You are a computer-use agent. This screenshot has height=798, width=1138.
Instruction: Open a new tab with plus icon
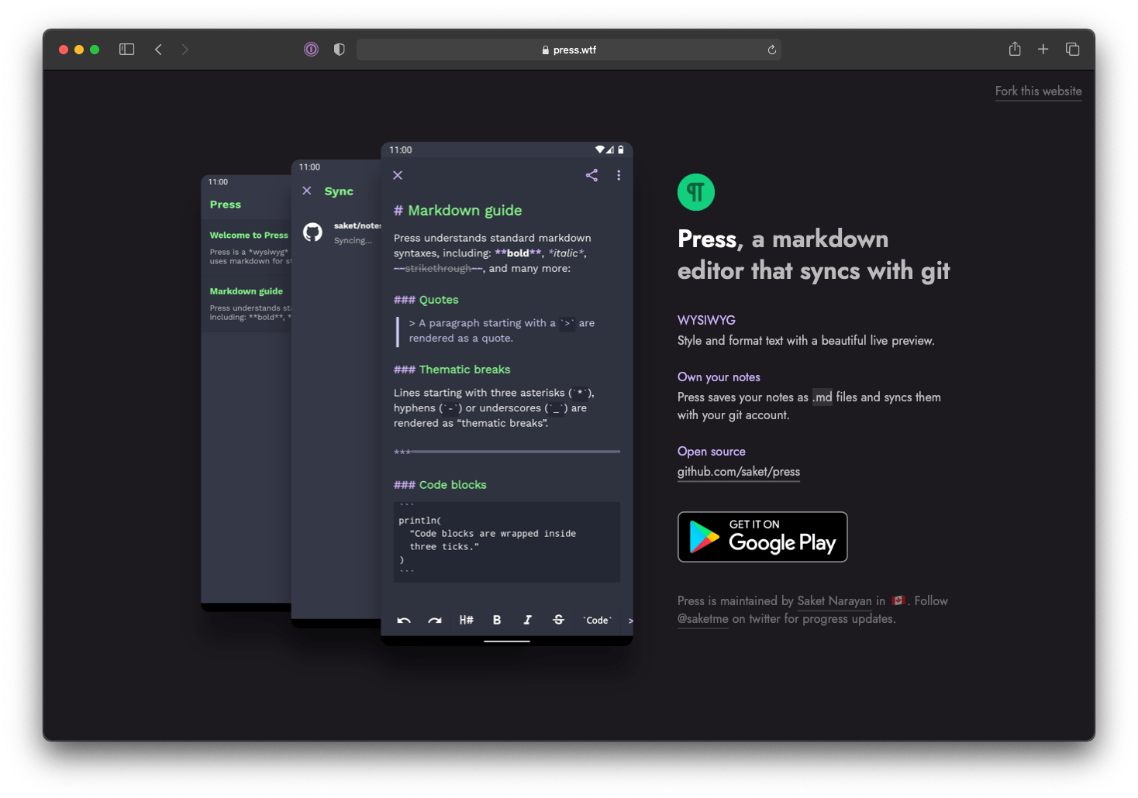1043,49
